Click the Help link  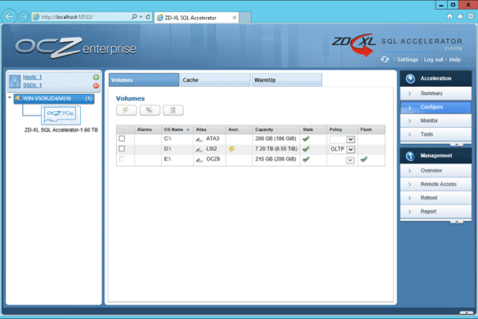[x=454, y=60]
